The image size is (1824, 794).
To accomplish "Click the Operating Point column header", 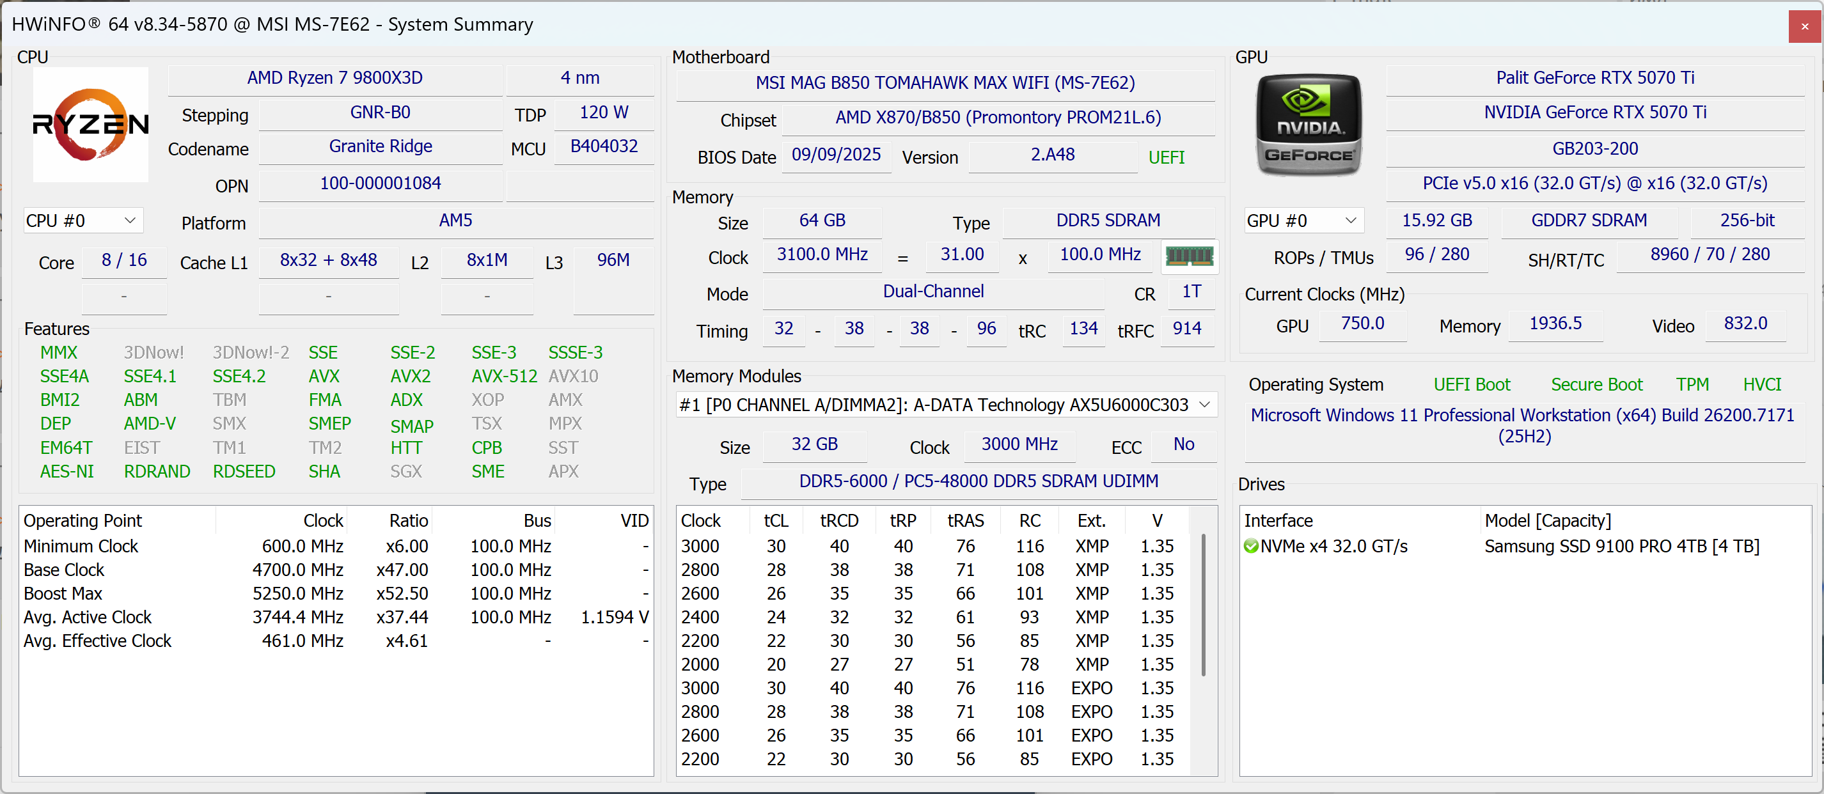I will click(x=83, y=521).
